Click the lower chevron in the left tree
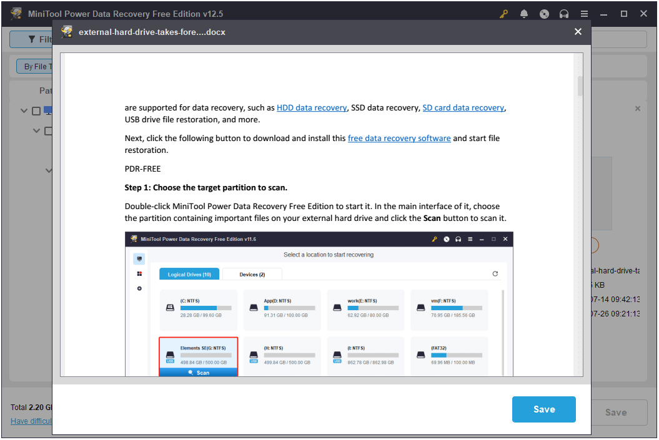The width and height of the screenshot is (659, 440). [x=49, y=170]
